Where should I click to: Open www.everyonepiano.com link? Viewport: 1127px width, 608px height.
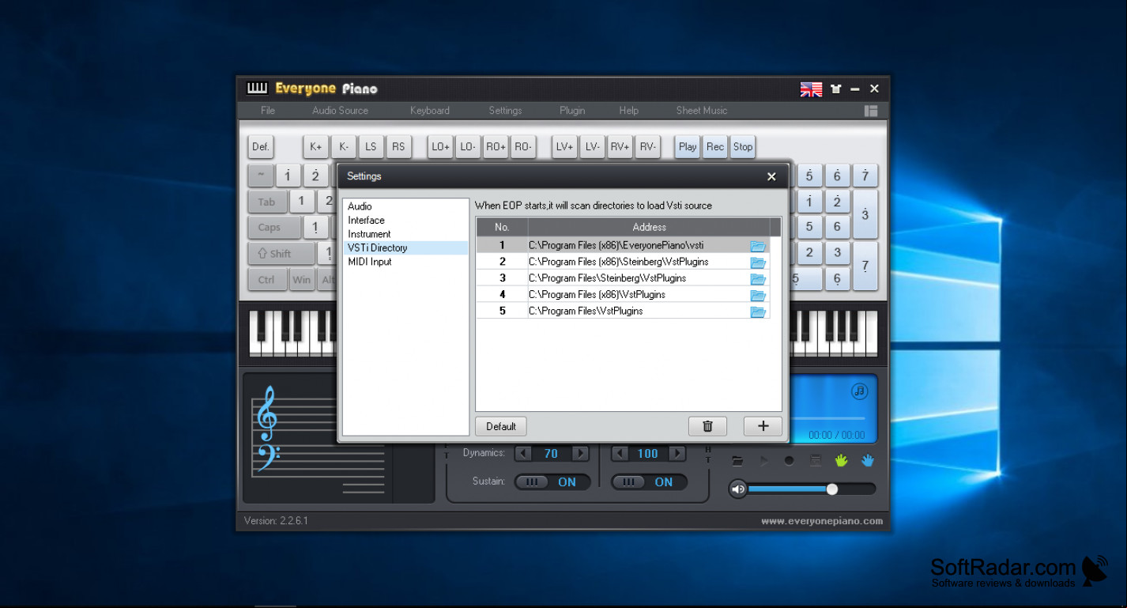tap(822, 521)
